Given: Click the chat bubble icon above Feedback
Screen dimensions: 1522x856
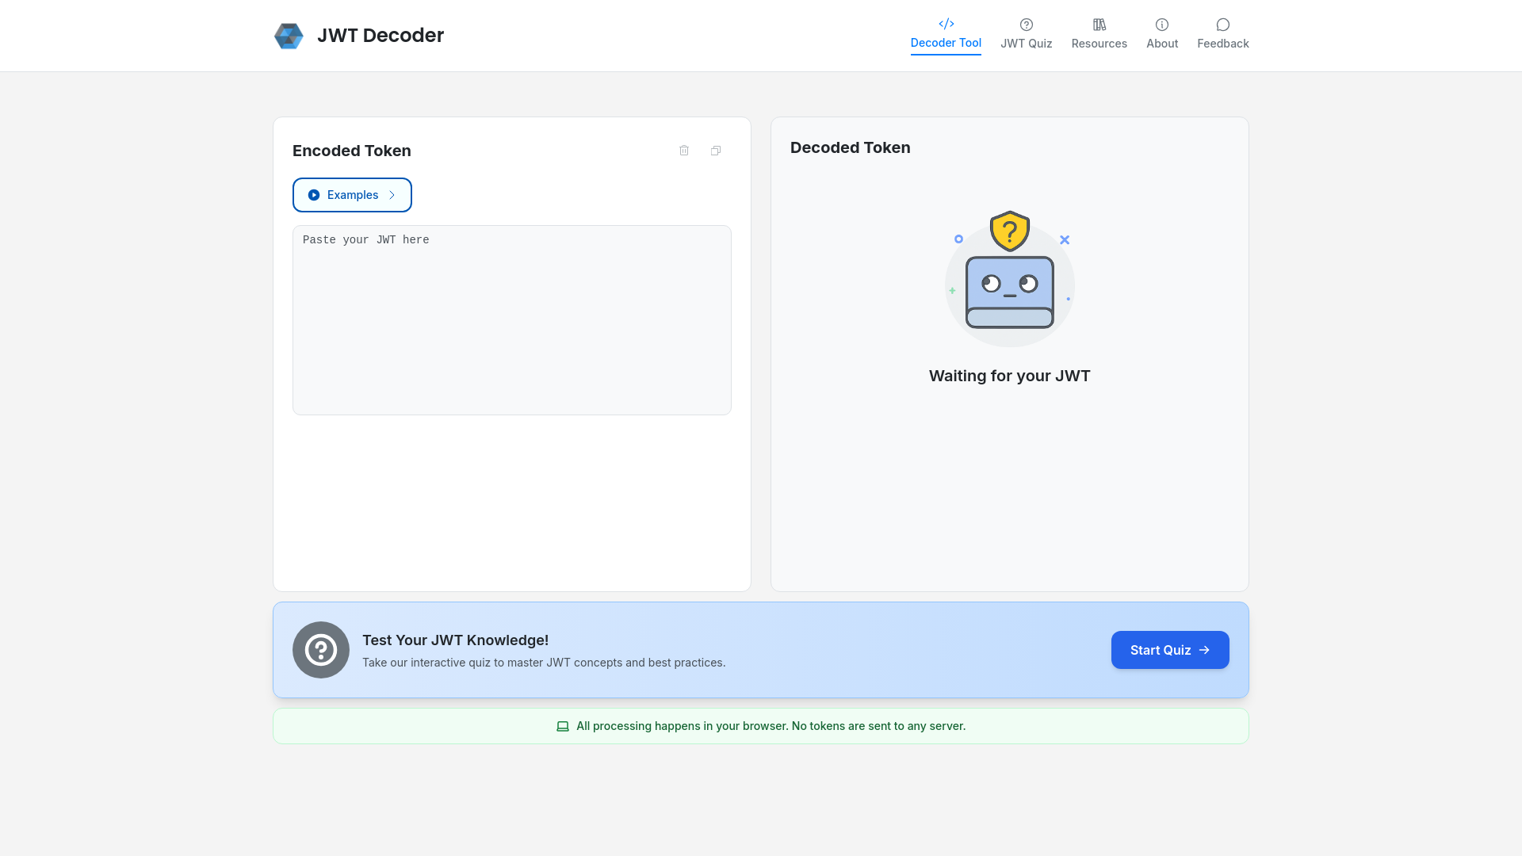Looking at the screenshot, I should pos(1223,25).
